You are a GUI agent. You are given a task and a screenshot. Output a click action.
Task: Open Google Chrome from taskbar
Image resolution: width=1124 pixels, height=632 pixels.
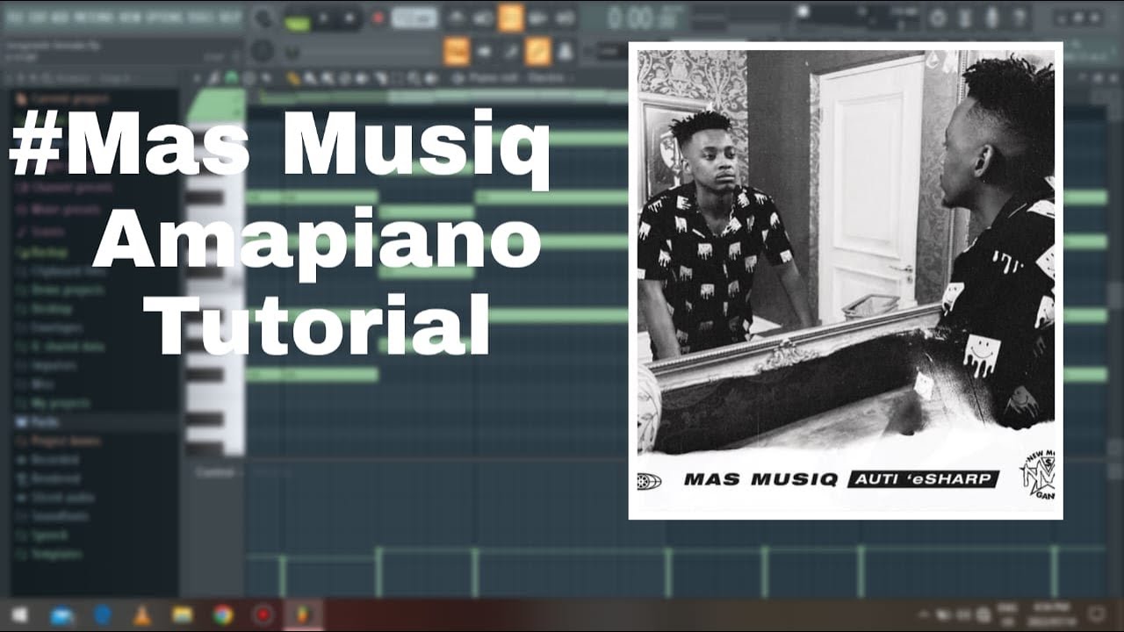click(223, 614)
